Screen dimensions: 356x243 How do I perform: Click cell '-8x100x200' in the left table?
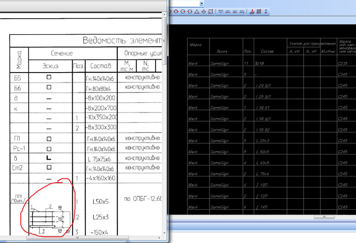100,98
